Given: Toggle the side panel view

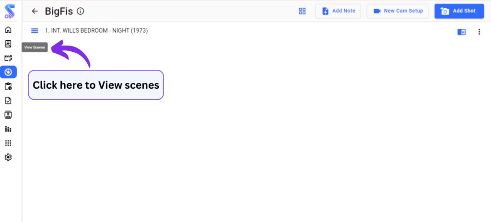Looking at the screenshot, I should tap(461, 32).
